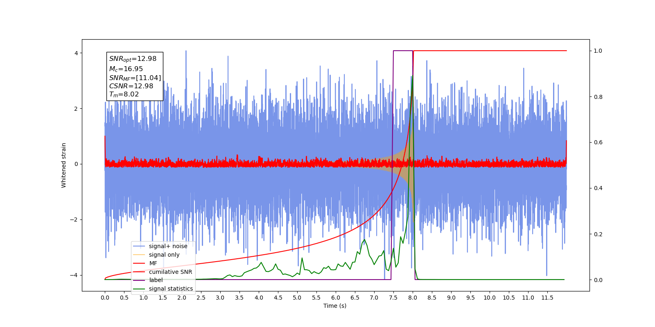Viewport: 655px width, 327px height.
Task: Click the 'MF' legend label
Action: click(x=153, y=263)
